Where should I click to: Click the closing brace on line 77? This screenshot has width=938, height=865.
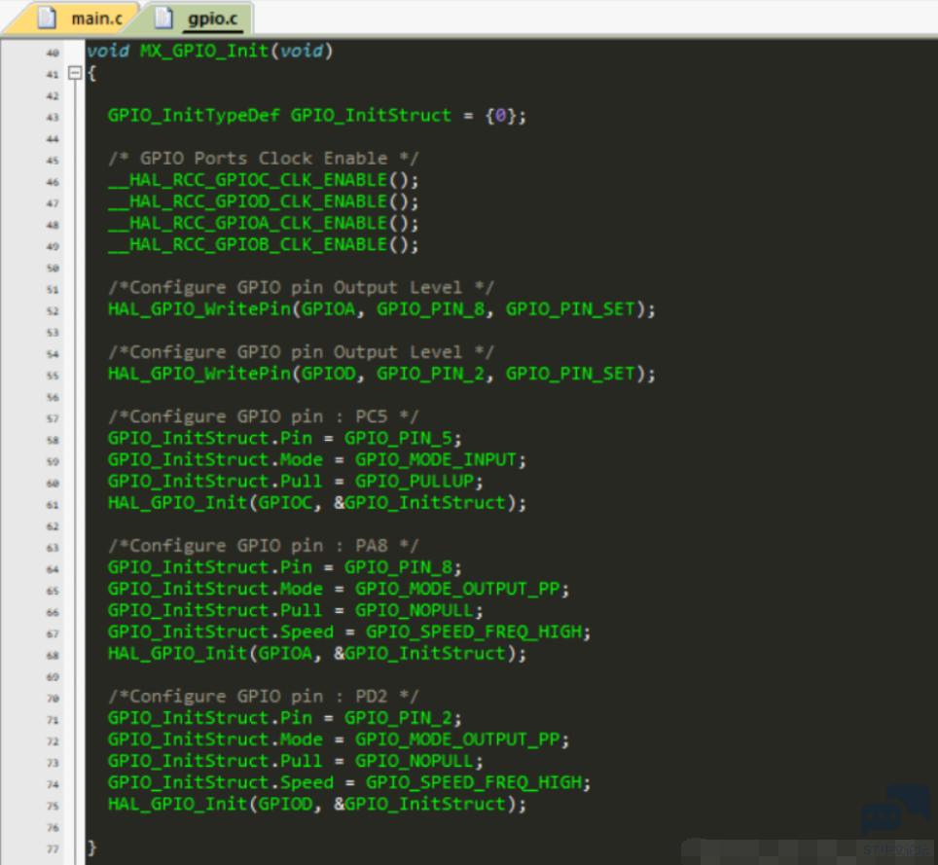[x=91, y=847]
